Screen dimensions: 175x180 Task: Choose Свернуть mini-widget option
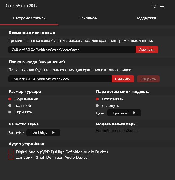click(97, 105)
